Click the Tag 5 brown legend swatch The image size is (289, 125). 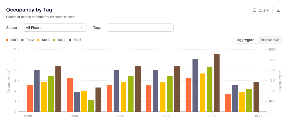click(70, 40)
